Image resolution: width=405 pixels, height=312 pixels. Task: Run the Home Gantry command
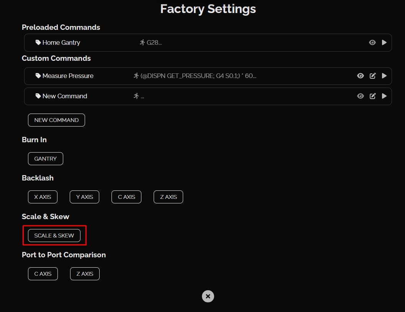(384, 42)
